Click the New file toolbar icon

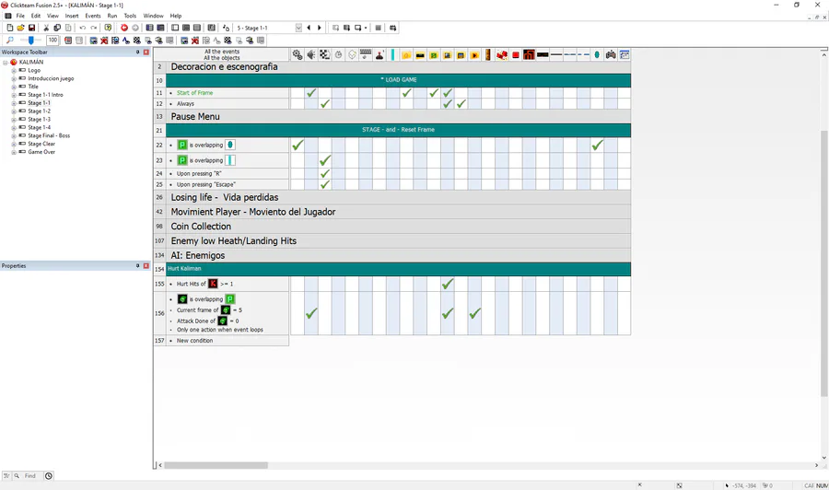9,28
